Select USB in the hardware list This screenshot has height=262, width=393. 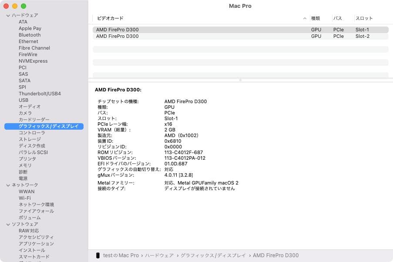click(x=24, y=100)
